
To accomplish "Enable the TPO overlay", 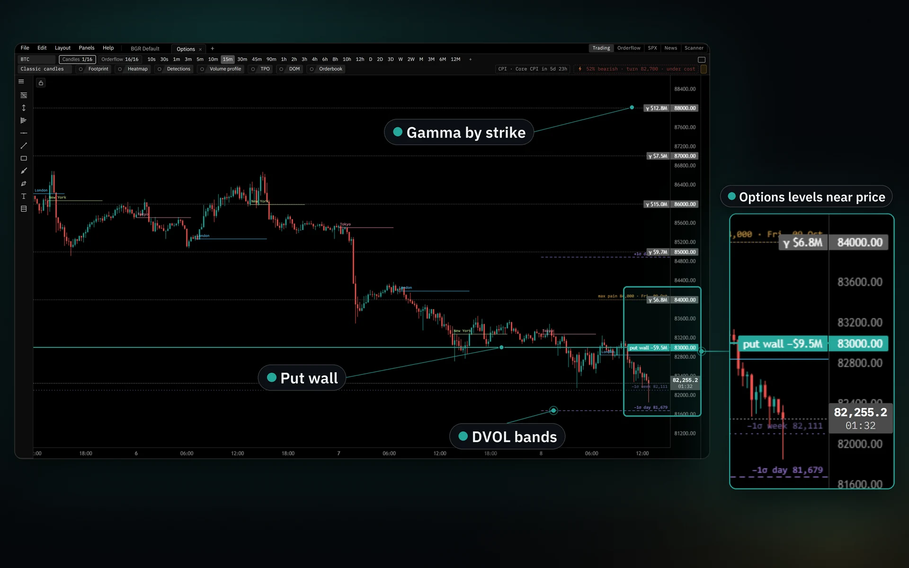I will pos(261,69).
